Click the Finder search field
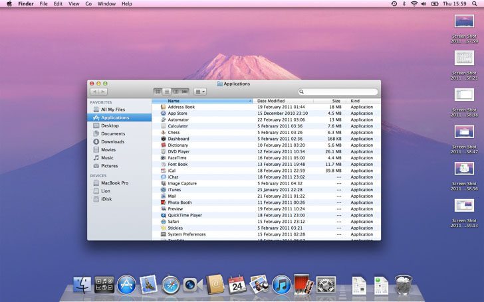Screen dimensions: 484x302 (x=338, y=92)
